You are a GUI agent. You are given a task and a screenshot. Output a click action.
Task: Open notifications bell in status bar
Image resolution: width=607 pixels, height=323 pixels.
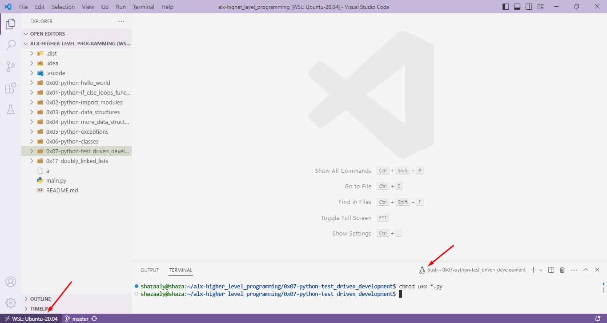pos(598,319)
